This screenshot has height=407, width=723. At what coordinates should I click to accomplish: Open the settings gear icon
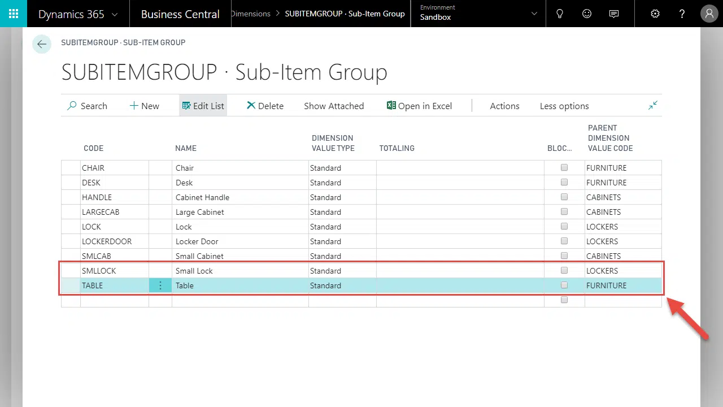[655, 14]
